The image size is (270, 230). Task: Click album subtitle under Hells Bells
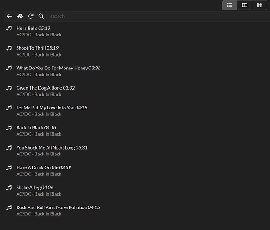click(39, 34)
